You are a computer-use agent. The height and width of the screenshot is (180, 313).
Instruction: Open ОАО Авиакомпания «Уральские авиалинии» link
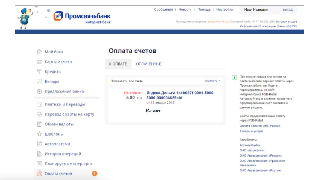[262, 163]
